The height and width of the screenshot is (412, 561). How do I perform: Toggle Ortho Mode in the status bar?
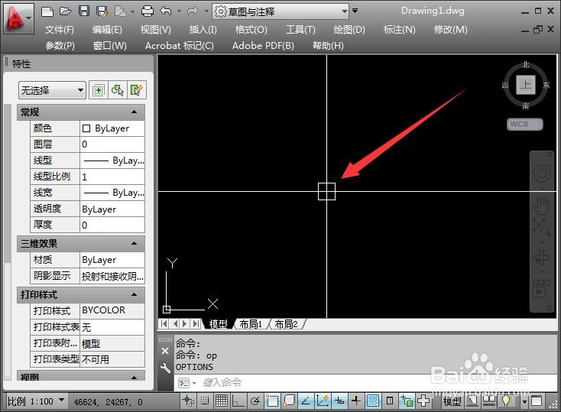coord(238,401)
